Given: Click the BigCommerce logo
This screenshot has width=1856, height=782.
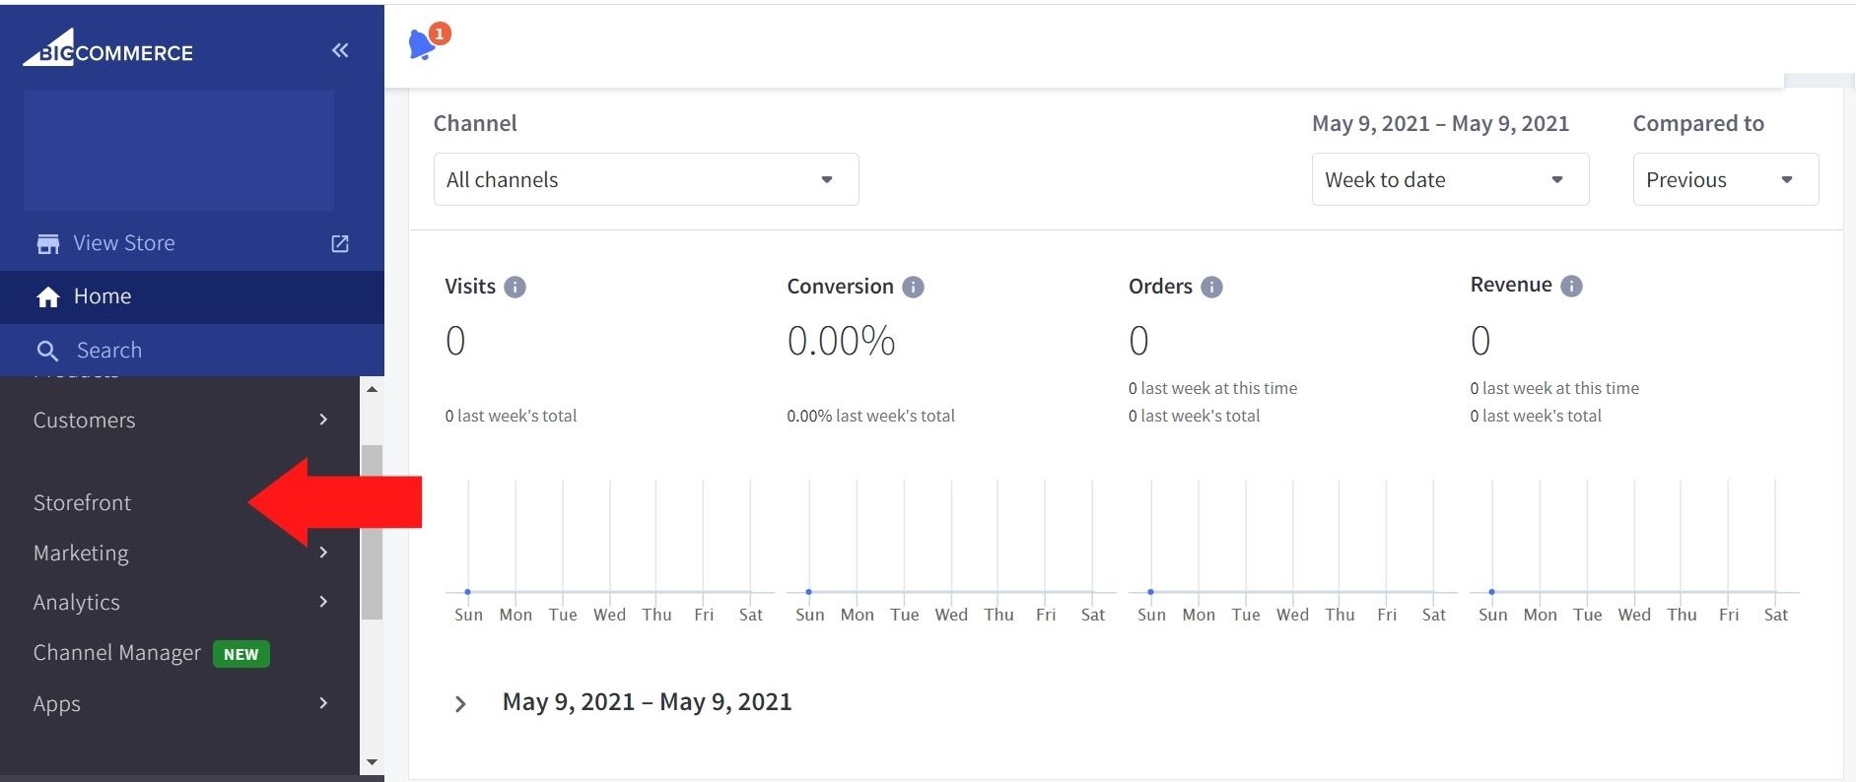Looking at the screenshot, I should click(108, 49).
